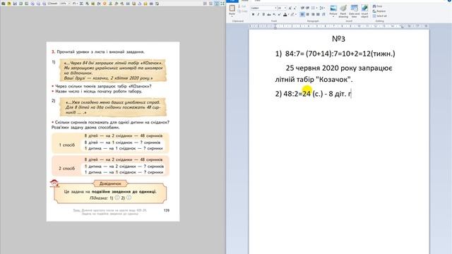Open zoom percentage dropdown in PDF viewer
The width and height of the screenshot is (452, 254).
(69, 4)
